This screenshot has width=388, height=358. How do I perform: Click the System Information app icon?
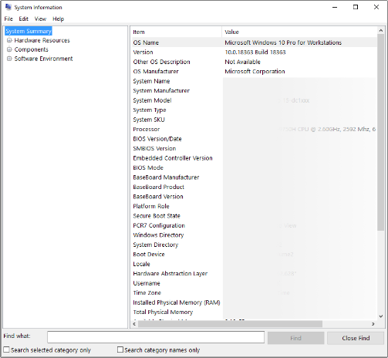tap(8, 7)
